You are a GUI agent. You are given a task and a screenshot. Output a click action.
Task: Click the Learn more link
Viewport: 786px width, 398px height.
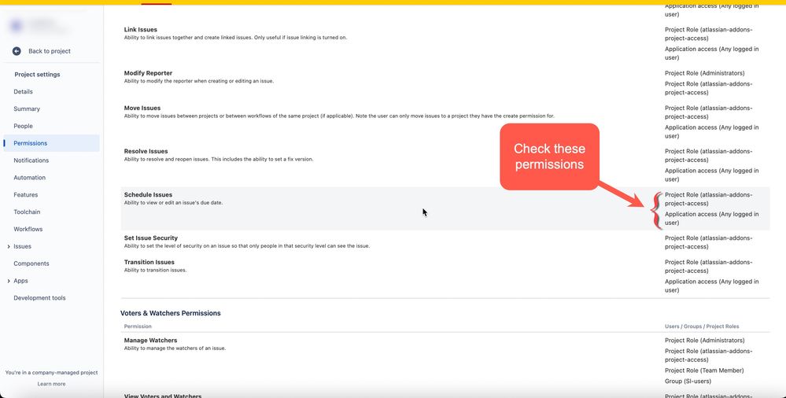(52, 384)
